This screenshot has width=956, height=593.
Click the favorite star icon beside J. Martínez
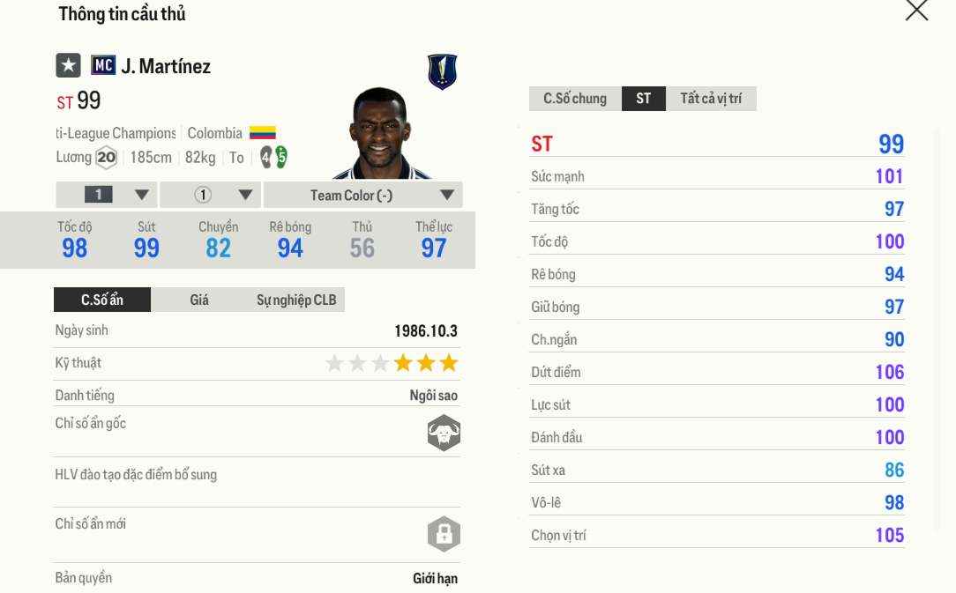point(68,65)
